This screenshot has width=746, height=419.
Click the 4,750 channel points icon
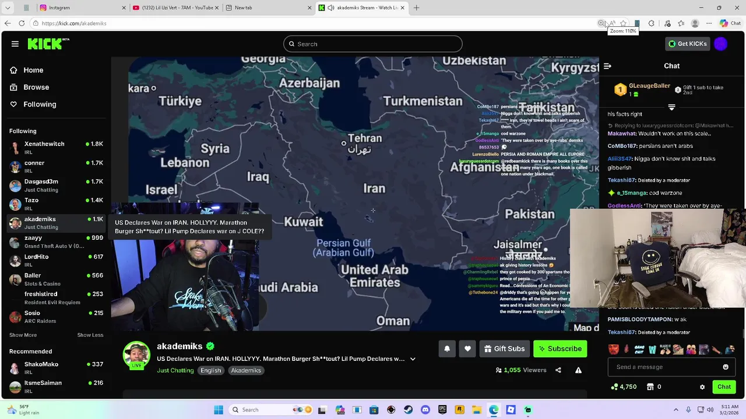(x=614, y=386)
